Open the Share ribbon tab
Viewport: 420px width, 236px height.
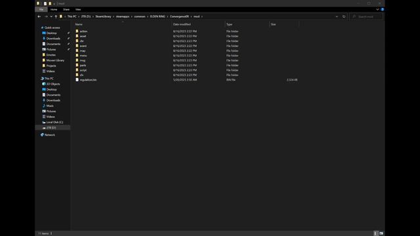66,9
